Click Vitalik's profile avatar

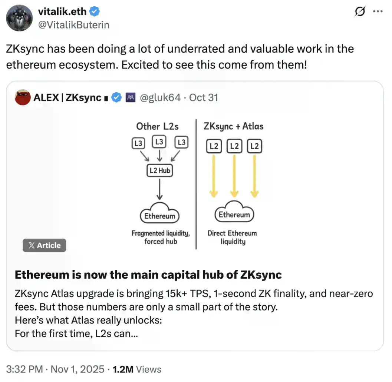pyautogui.click(x=19, y=18)
